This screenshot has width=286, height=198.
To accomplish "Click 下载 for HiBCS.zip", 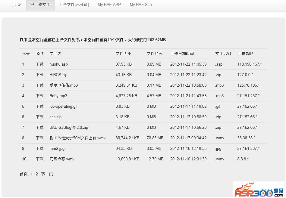I will (x=40, y=75).
